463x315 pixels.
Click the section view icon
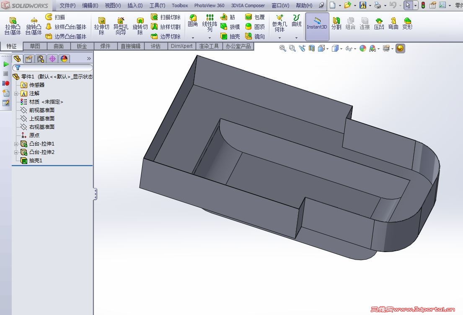coord(311,48)
